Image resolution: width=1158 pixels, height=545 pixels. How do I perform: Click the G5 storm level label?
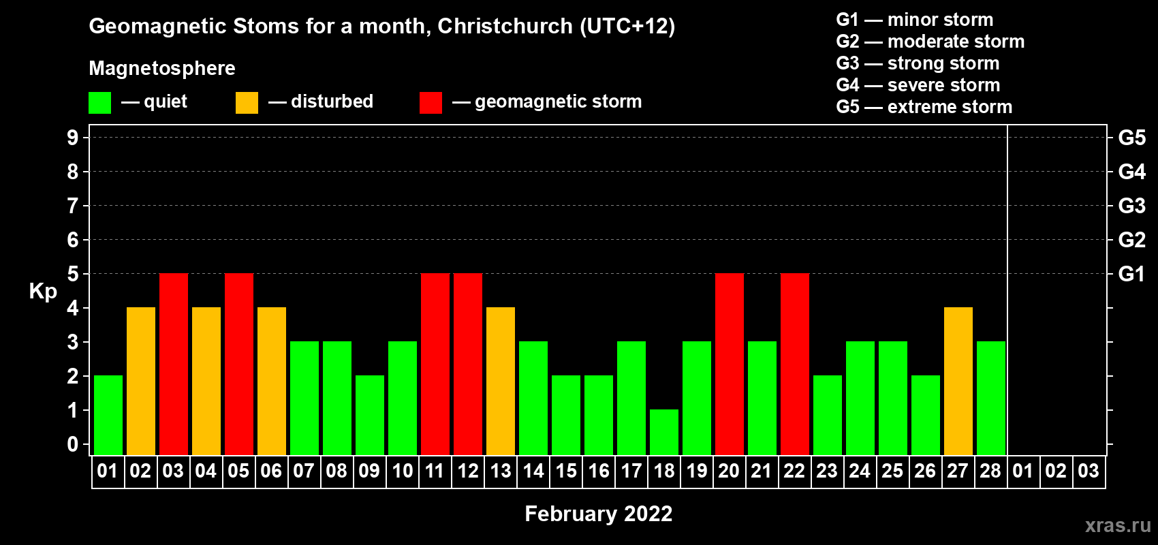1131,138
